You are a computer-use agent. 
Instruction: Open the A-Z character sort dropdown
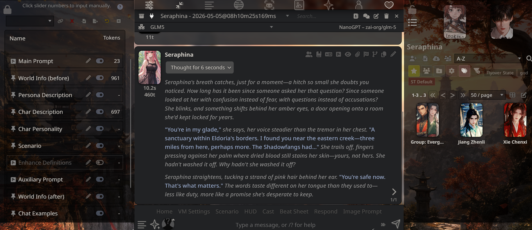tap(488, 59)
